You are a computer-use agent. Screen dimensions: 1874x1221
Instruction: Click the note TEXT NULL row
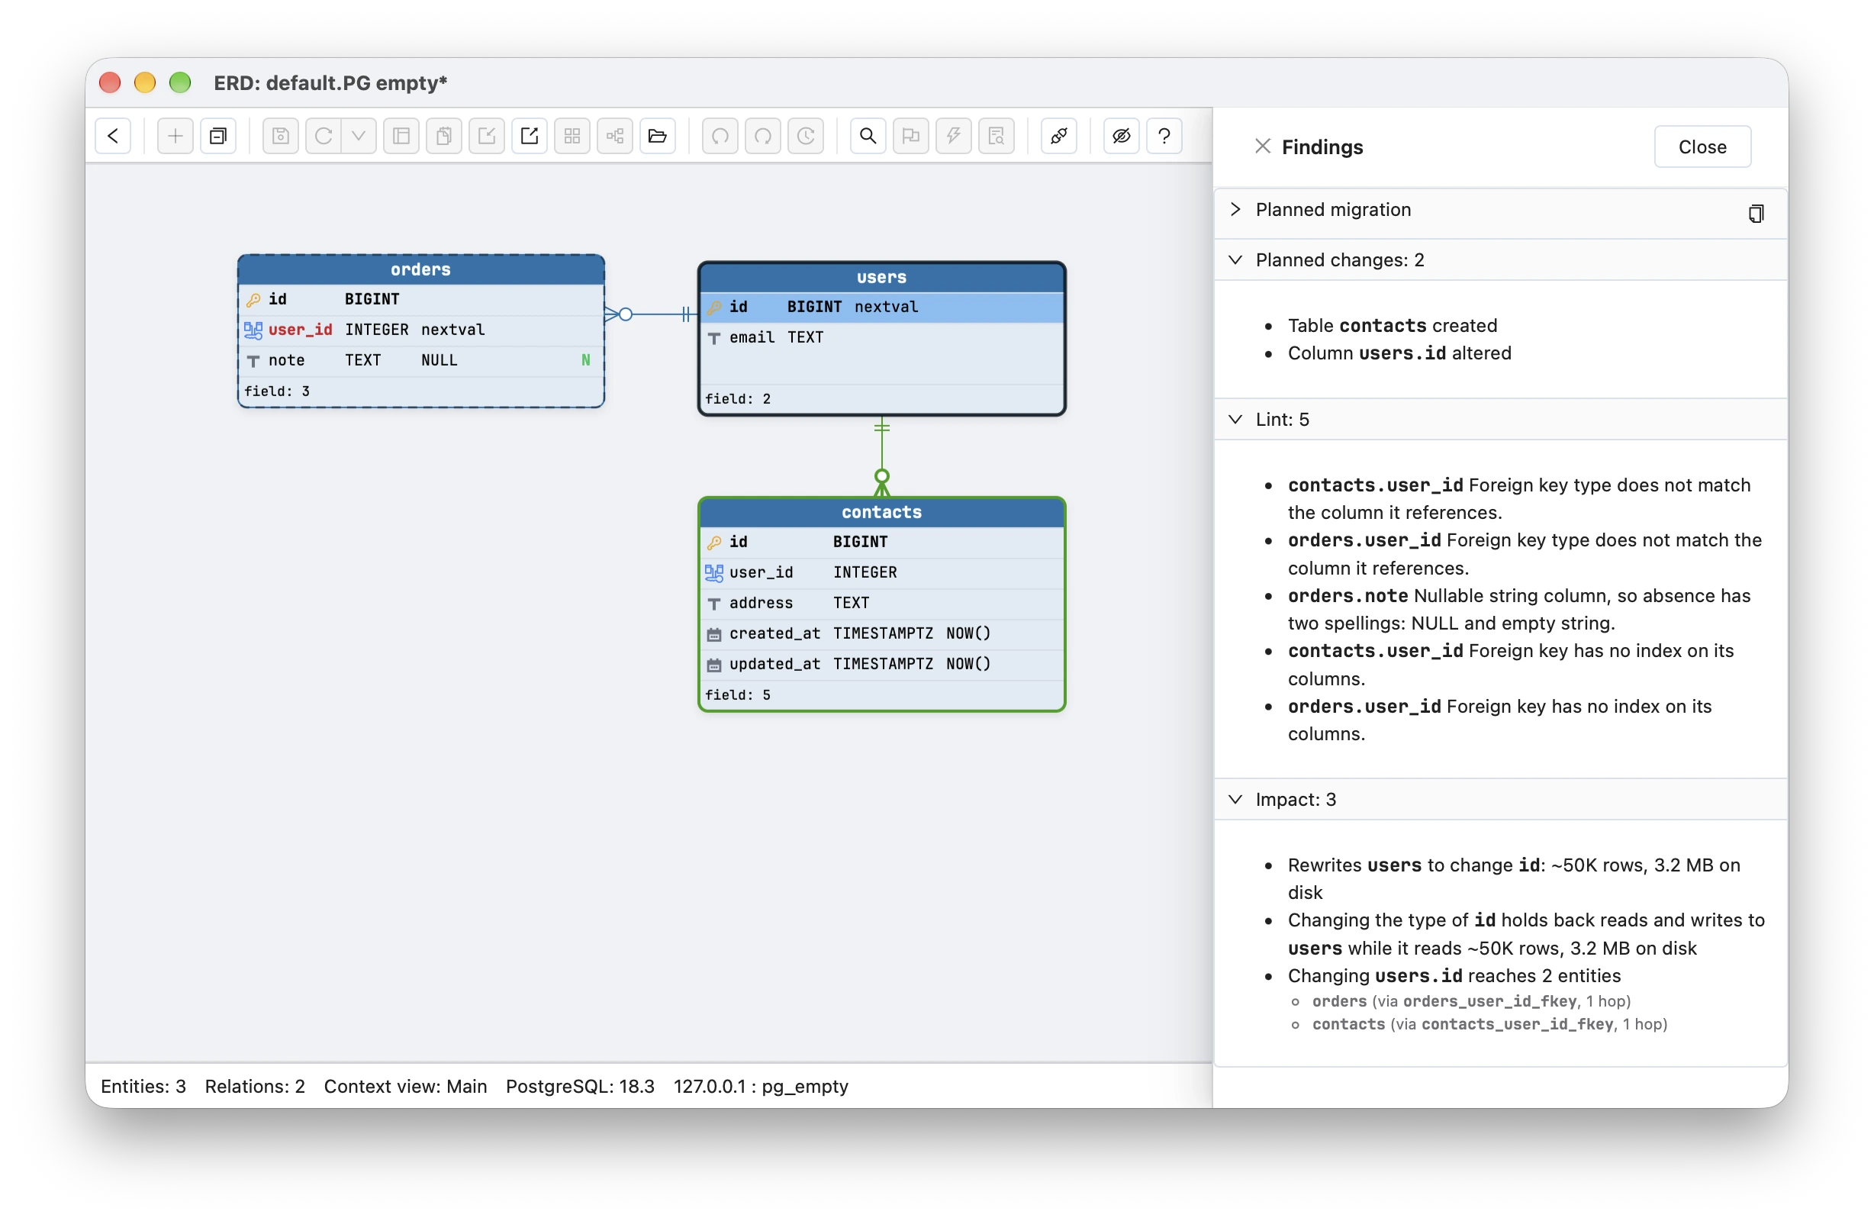tap(421, 361)
